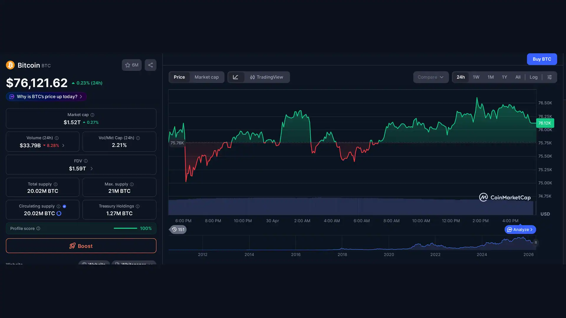Open the Compare dropdown
The width and height of the screenshot is (566, 318).
coord(431,77)
